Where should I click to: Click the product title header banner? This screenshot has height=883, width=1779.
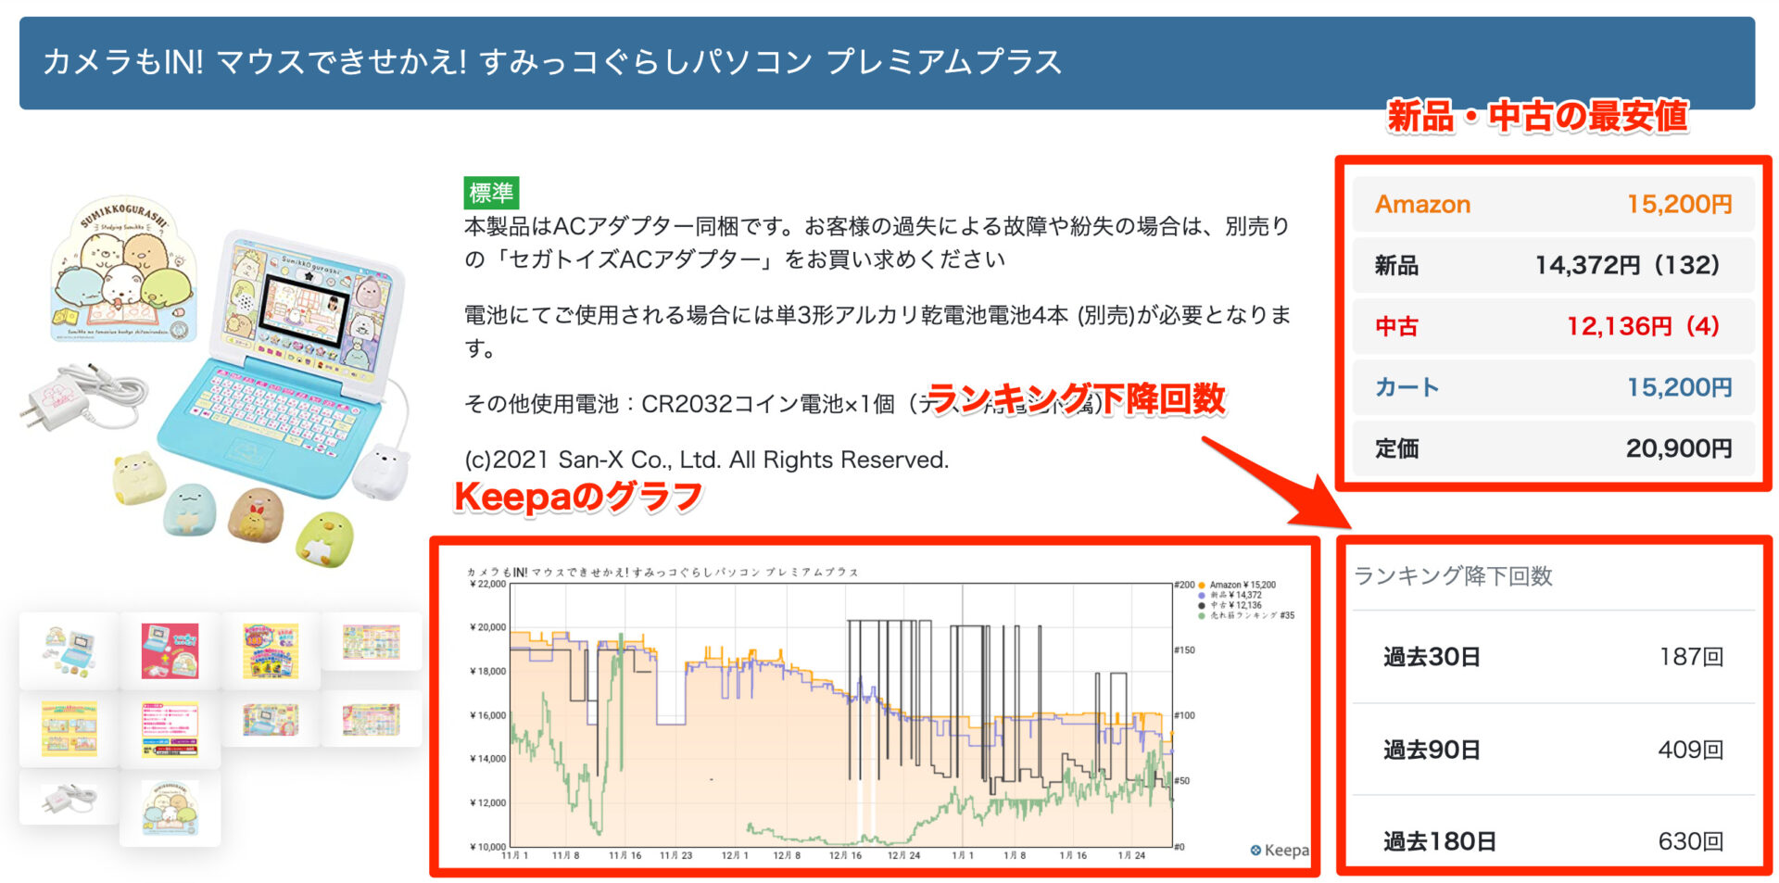887,63
